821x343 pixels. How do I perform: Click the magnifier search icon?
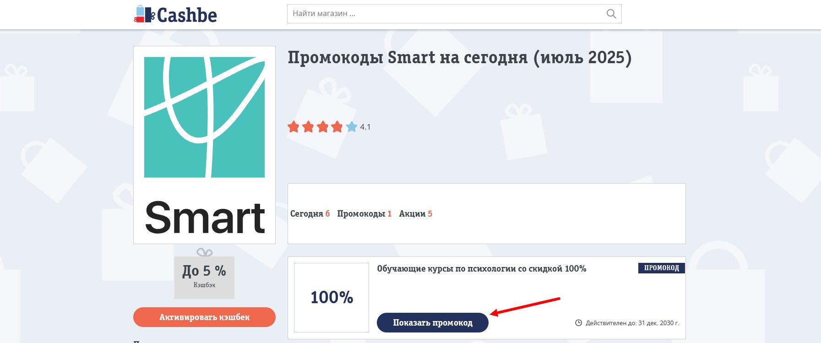pyautogui.click(x=611, y=14)
